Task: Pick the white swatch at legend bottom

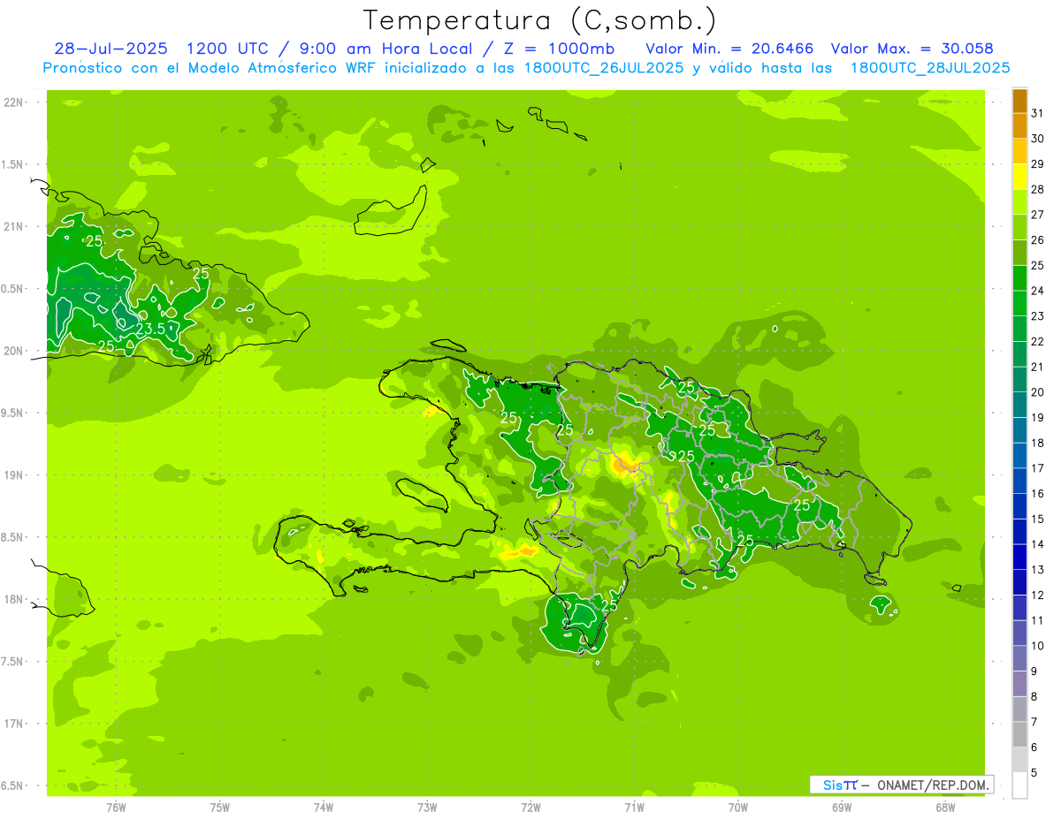Action: (x=1019, y=785)
